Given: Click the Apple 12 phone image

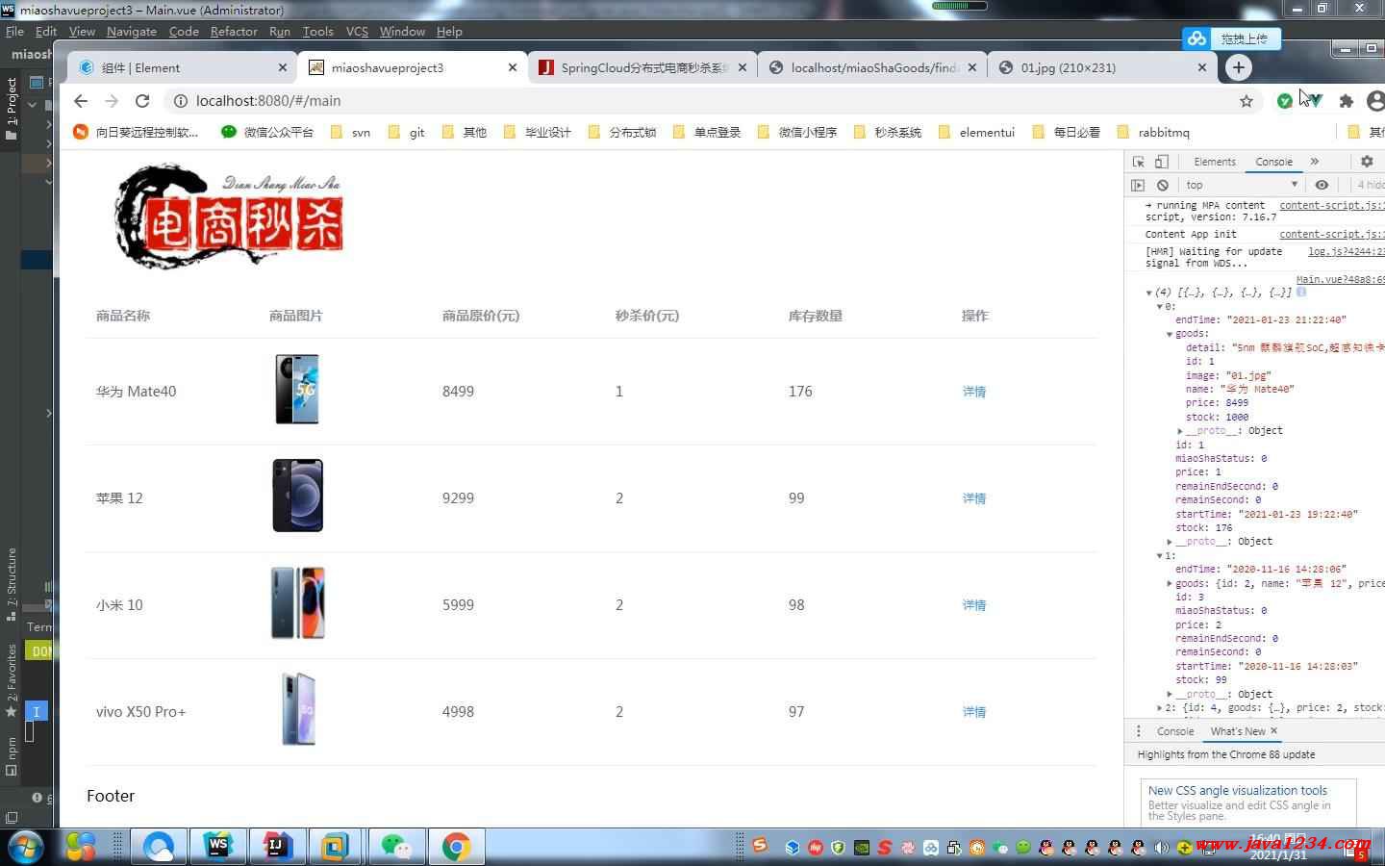Looking at the screenshot, I should 297,497.
